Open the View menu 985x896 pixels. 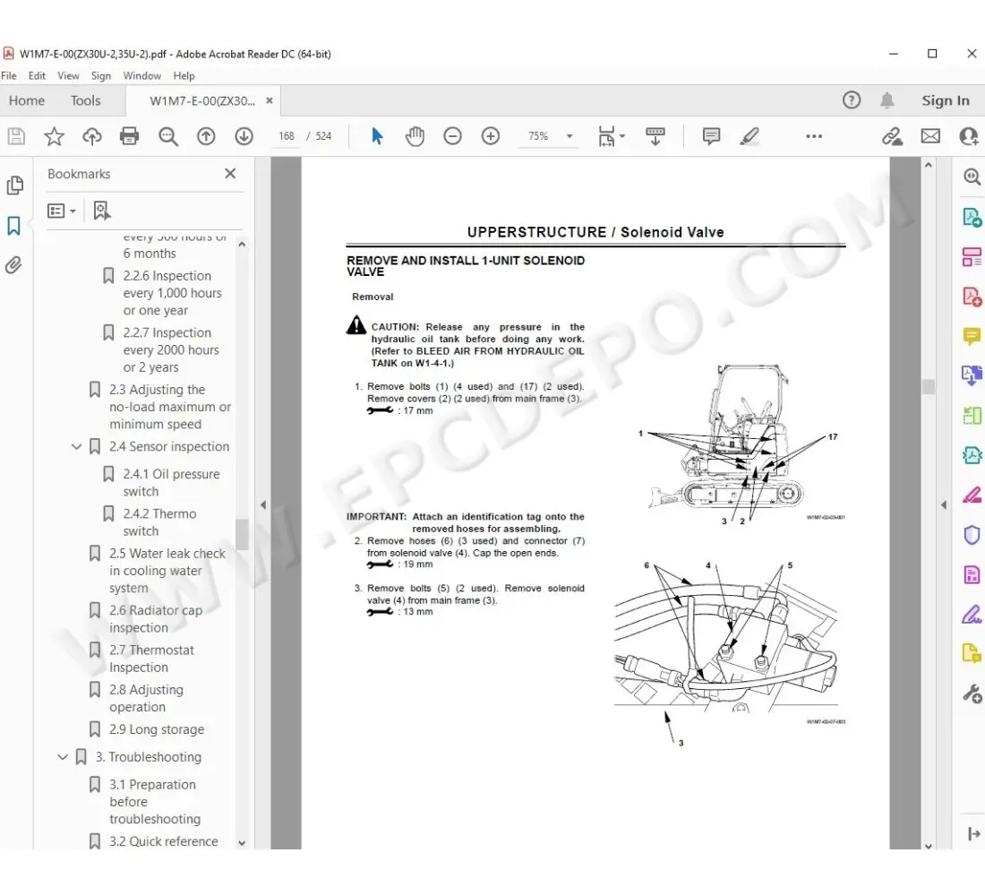pos(68,76)
